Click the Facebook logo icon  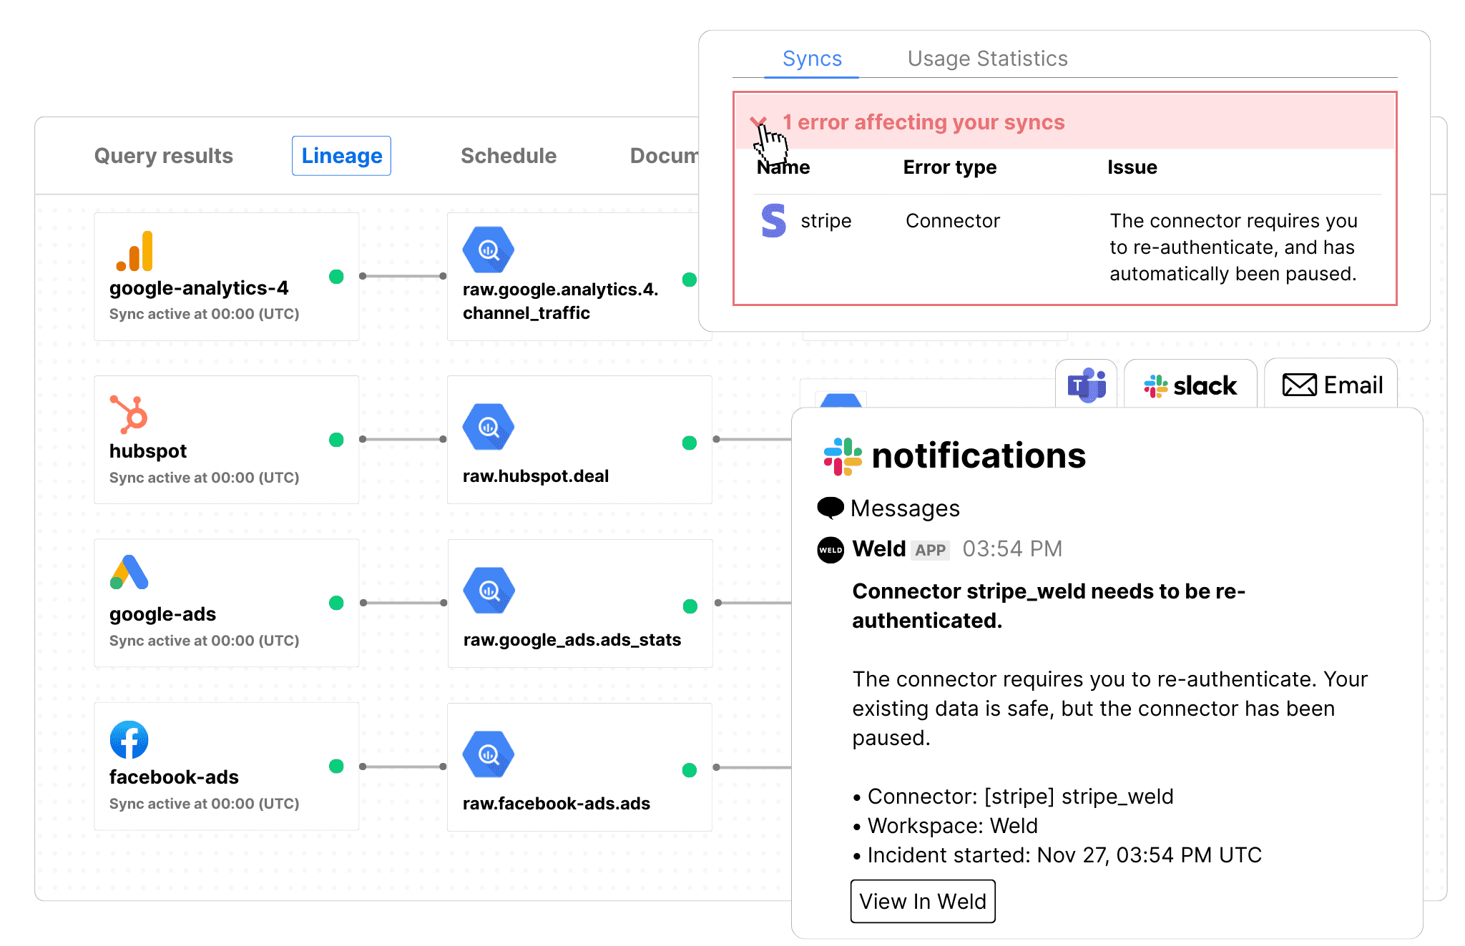(x=129, y=739)
